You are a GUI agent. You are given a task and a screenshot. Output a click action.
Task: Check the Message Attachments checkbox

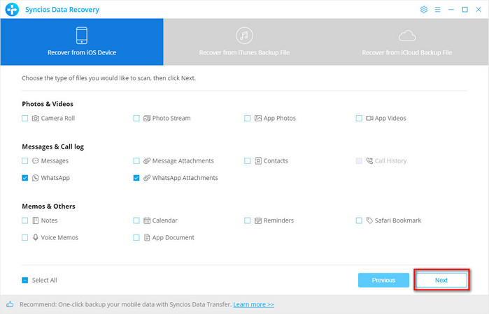click(136, 161)
